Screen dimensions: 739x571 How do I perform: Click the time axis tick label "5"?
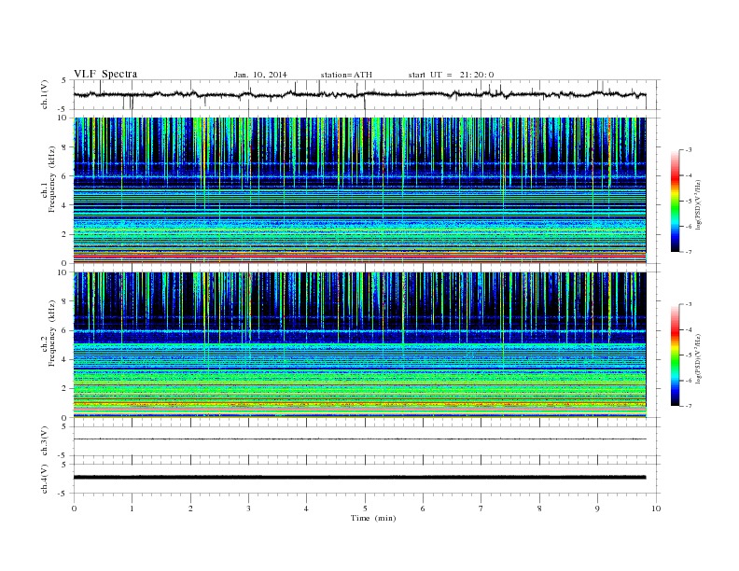click(x=365, y=508)
